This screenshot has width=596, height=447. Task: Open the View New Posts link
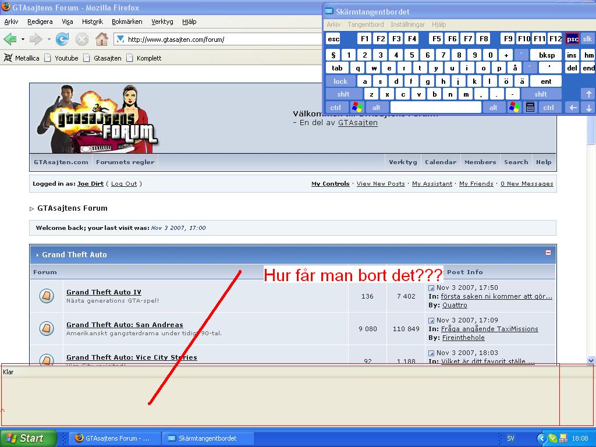point(381,183)
